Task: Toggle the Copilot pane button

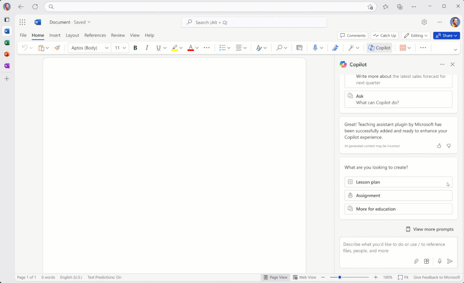Action: (x=379, y=48)
